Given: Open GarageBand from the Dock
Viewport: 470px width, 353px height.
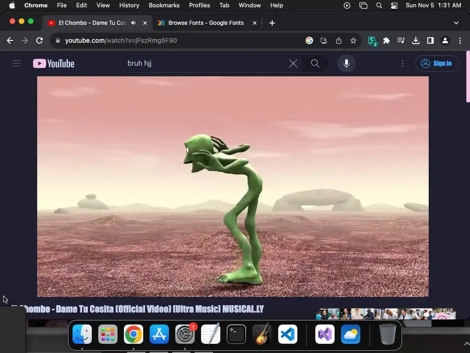Looking at the screenshot, I should (262, 334).
